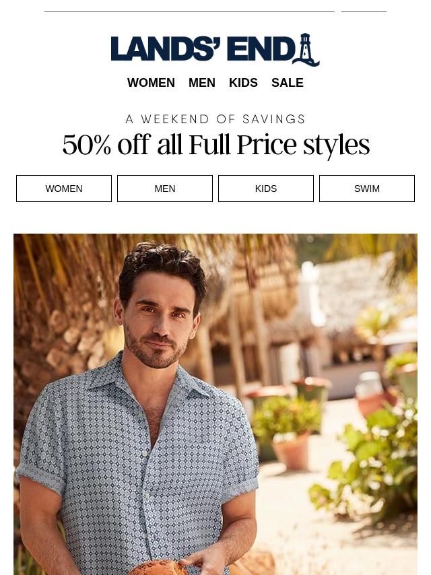Open the WOMEN link in the top navigation
The width and height of the screenshot is (431, 575).
pos(151,83)
